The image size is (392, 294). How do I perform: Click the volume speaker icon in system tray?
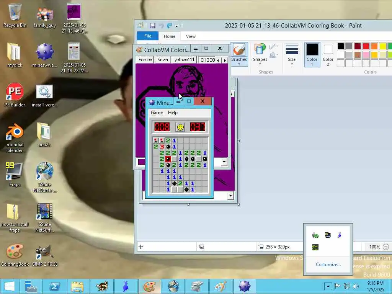click(356, 286)
